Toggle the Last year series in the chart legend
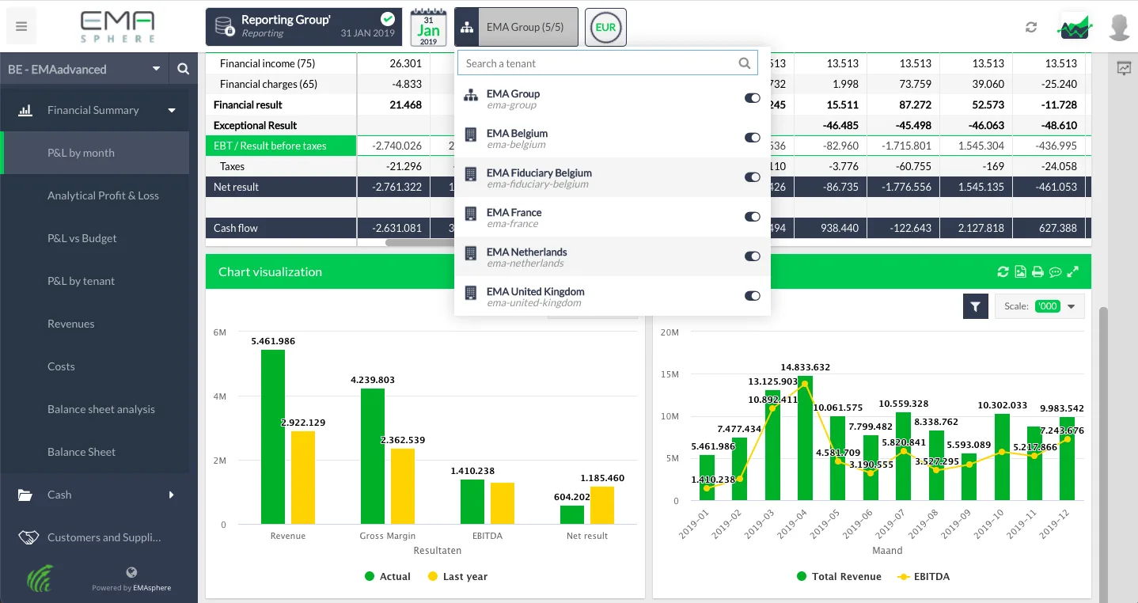Viewport: 1138px width, 603px height. (457, 576)
